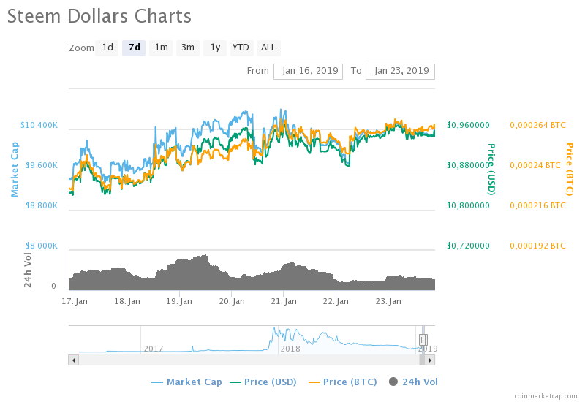The image size is (585, 402).
Task: Toggle the Market Cap series in legend
Action: (186, 382)
